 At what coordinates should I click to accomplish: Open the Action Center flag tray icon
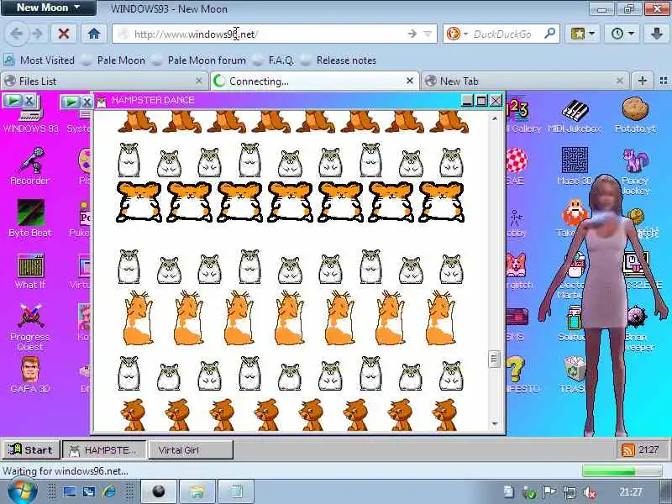[549, 492]
